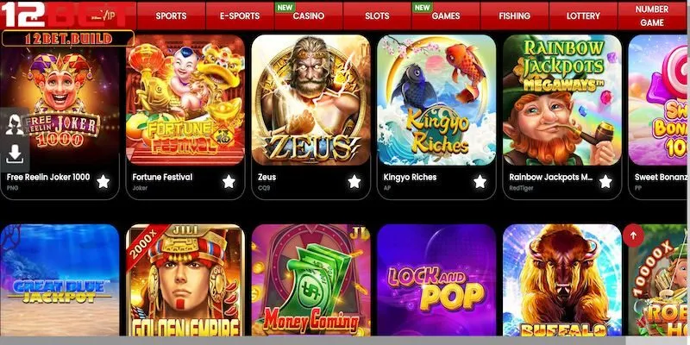690x345 pixels.
Task: Toggle the Fortune Festival favorite star
Action: (229, 181)
